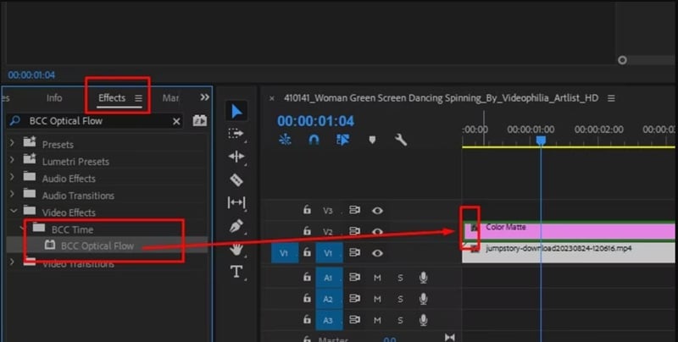Select the Razor tool
678x342 pixels.
[236, 179]
